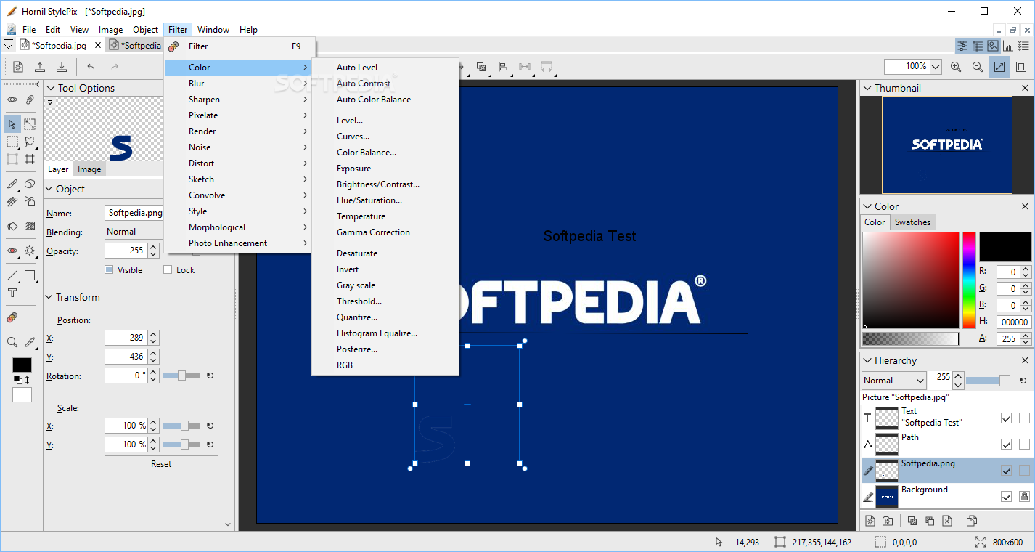This screenshot has height=552, width=1035.
Task: Click the Redo arrow in toolbar
Action: click(114, 67)
